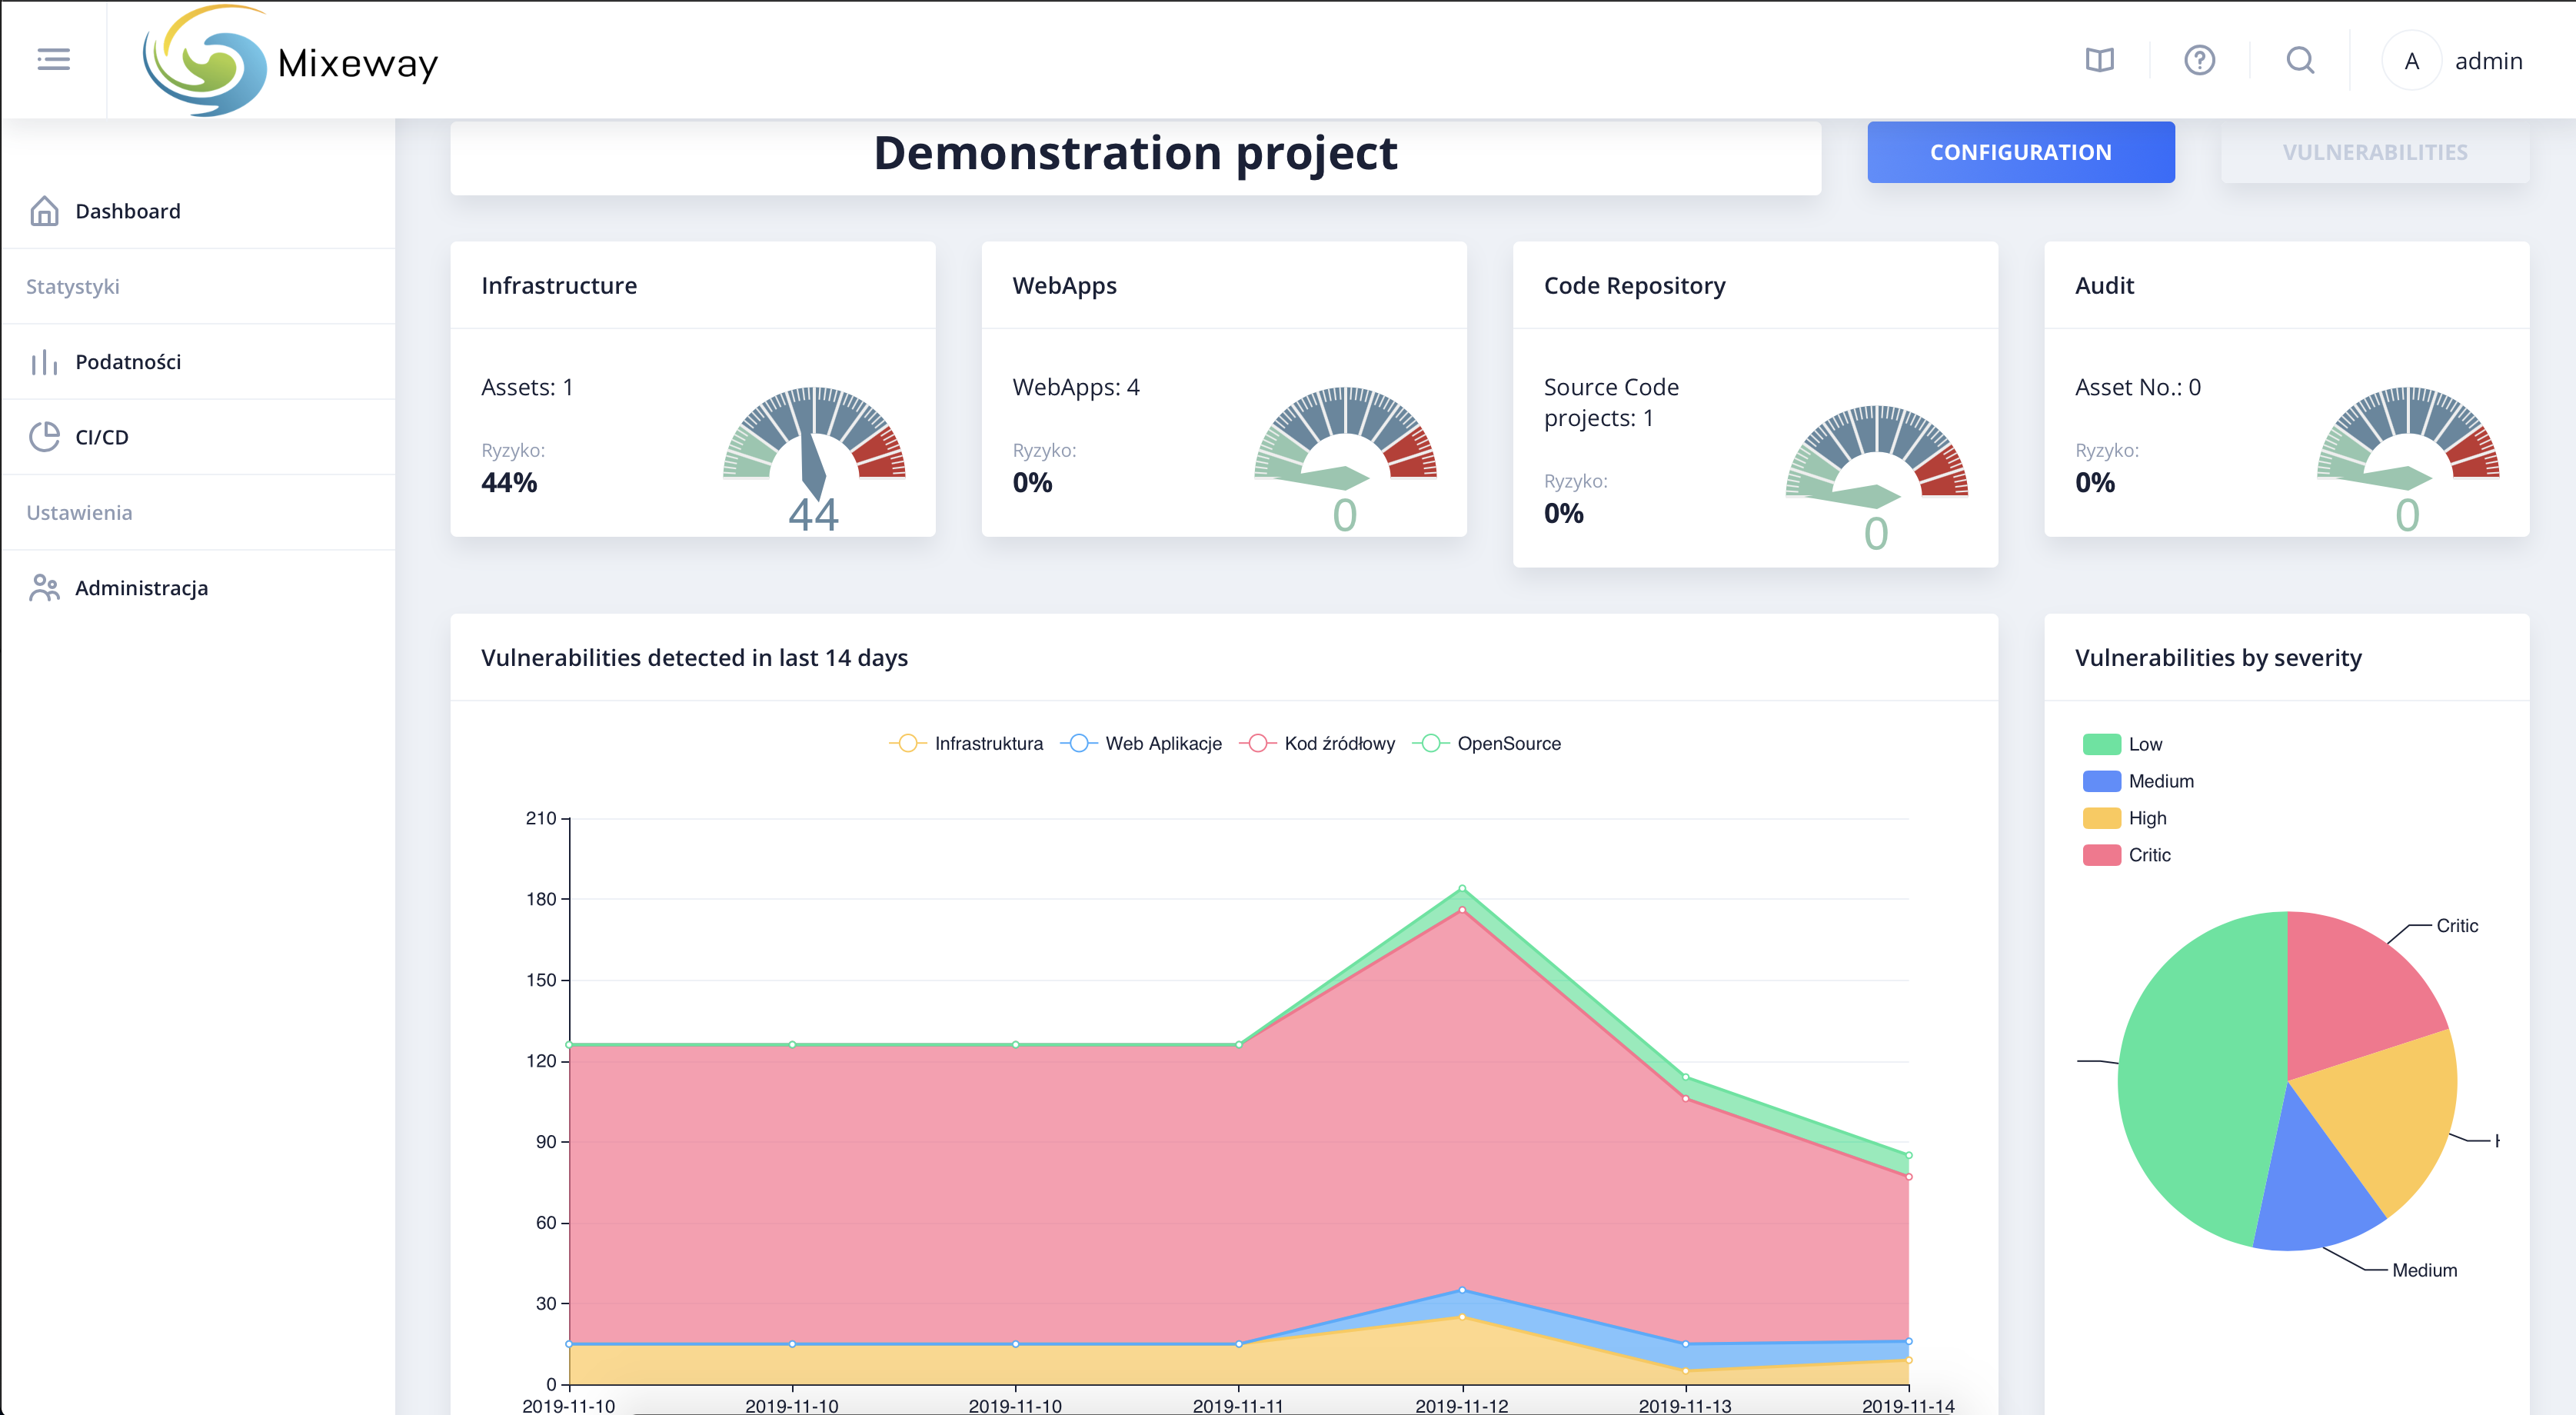The image size is (2576, 1415).
Task: Open the search magnifier icon
Action: click(2300, 60)
